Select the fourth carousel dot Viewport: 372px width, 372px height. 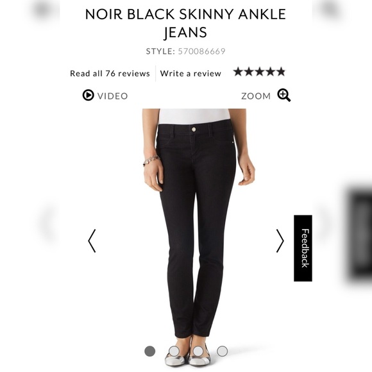point(223,351)
